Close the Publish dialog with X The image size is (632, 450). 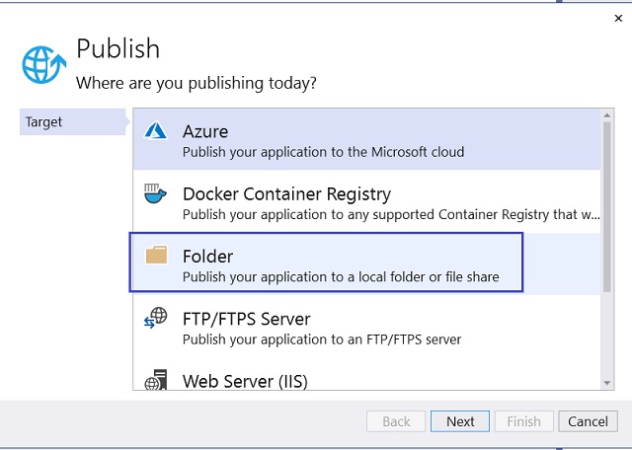coord(618,18)
